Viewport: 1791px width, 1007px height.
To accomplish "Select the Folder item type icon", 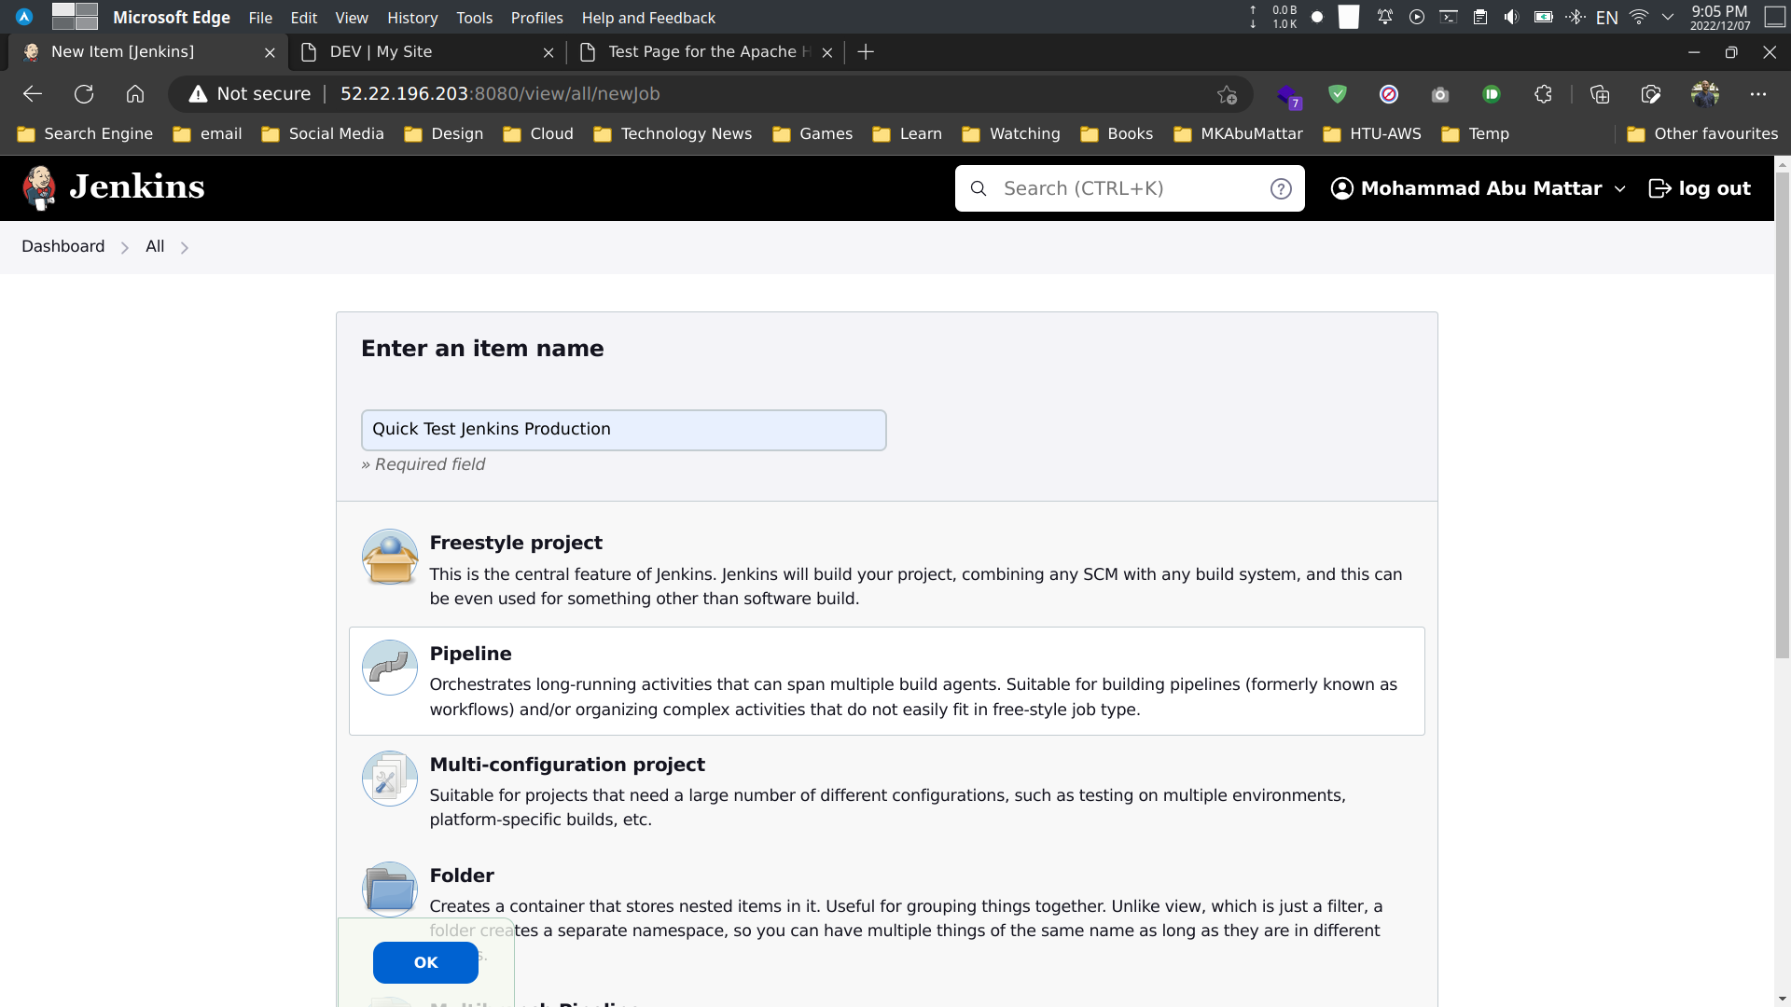I will (389, 889).
